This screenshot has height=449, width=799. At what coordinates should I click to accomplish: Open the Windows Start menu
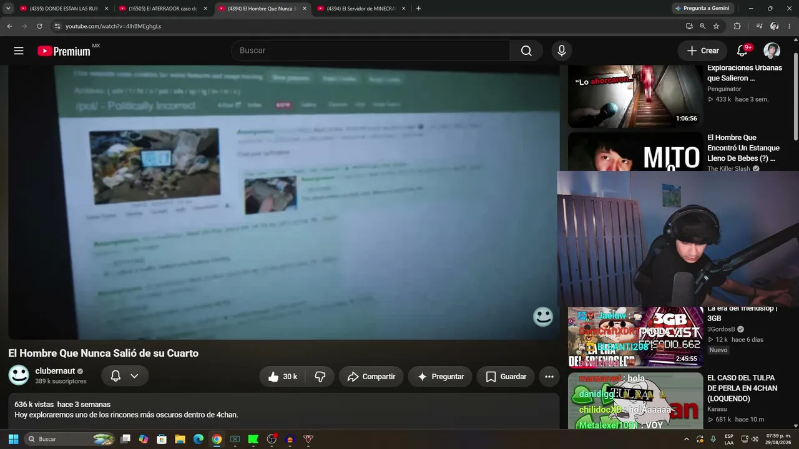coord(13,439)
